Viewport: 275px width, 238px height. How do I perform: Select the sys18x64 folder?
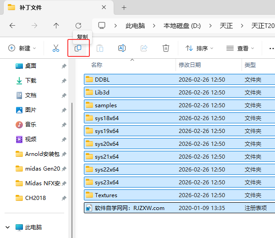[179, 118]
